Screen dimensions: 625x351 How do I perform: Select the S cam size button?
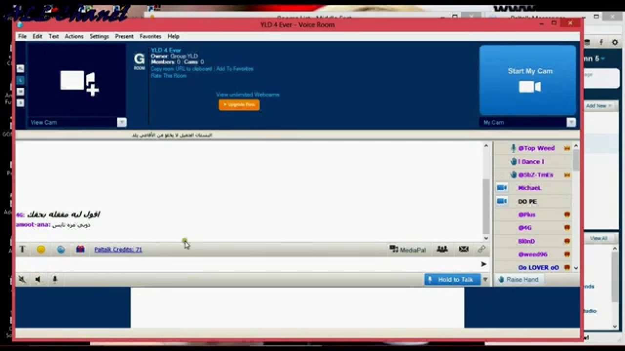pos(21,103)
